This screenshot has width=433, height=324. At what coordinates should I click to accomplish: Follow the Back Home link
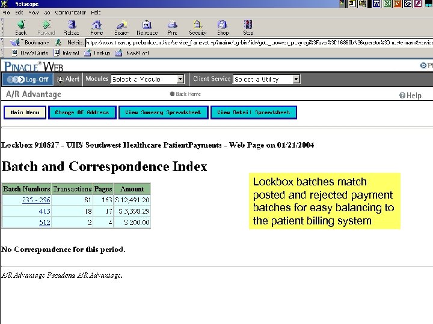185,94
